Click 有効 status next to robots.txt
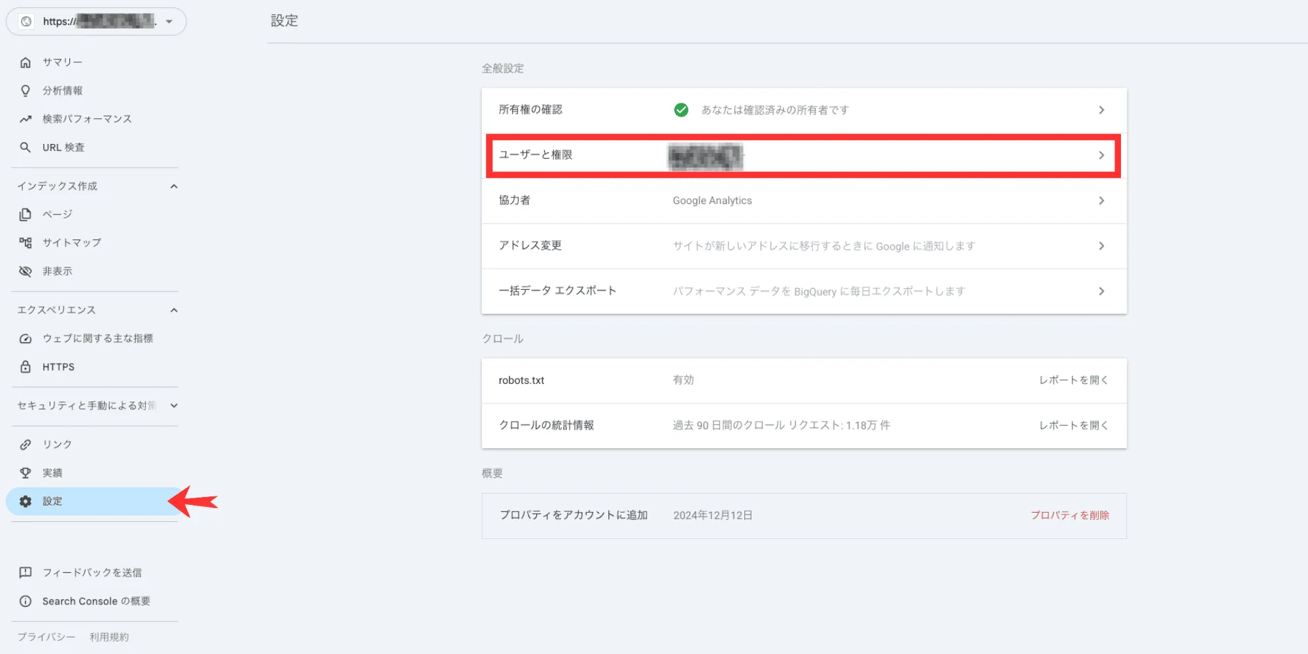Viewport: 1308px width, 654px height. tap(683, 380)
